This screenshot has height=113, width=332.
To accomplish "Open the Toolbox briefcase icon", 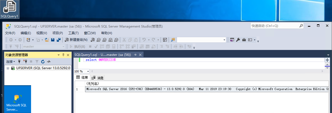I will [x=244, y=40].
